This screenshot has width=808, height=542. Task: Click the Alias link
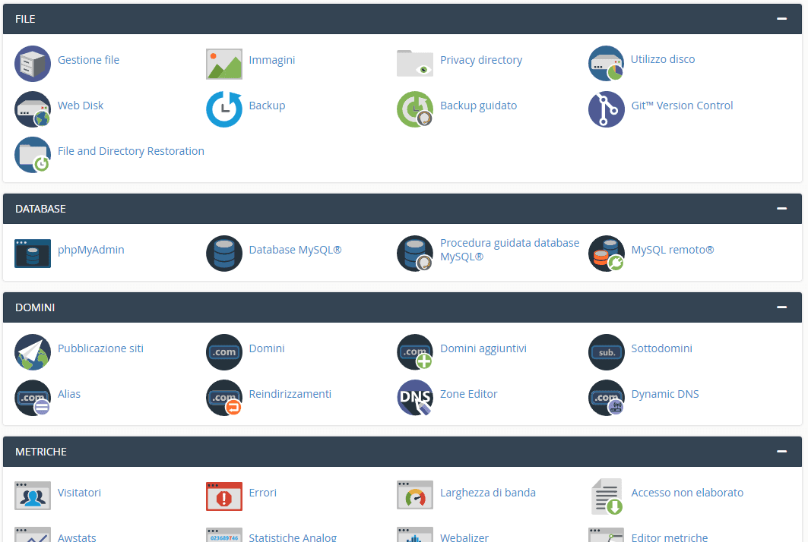tap(69, 394)
